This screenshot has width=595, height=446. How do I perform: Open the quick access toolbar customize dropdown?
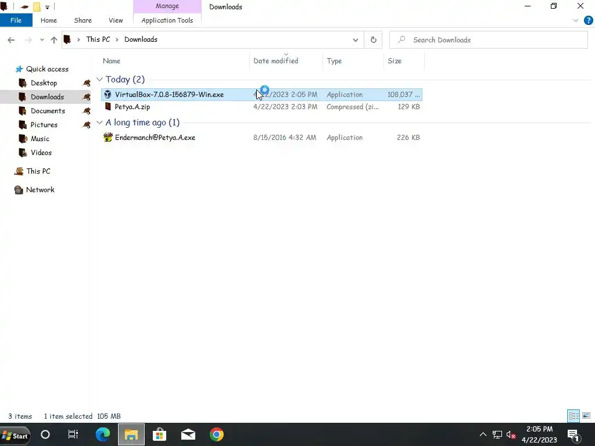tap(48, 7)
